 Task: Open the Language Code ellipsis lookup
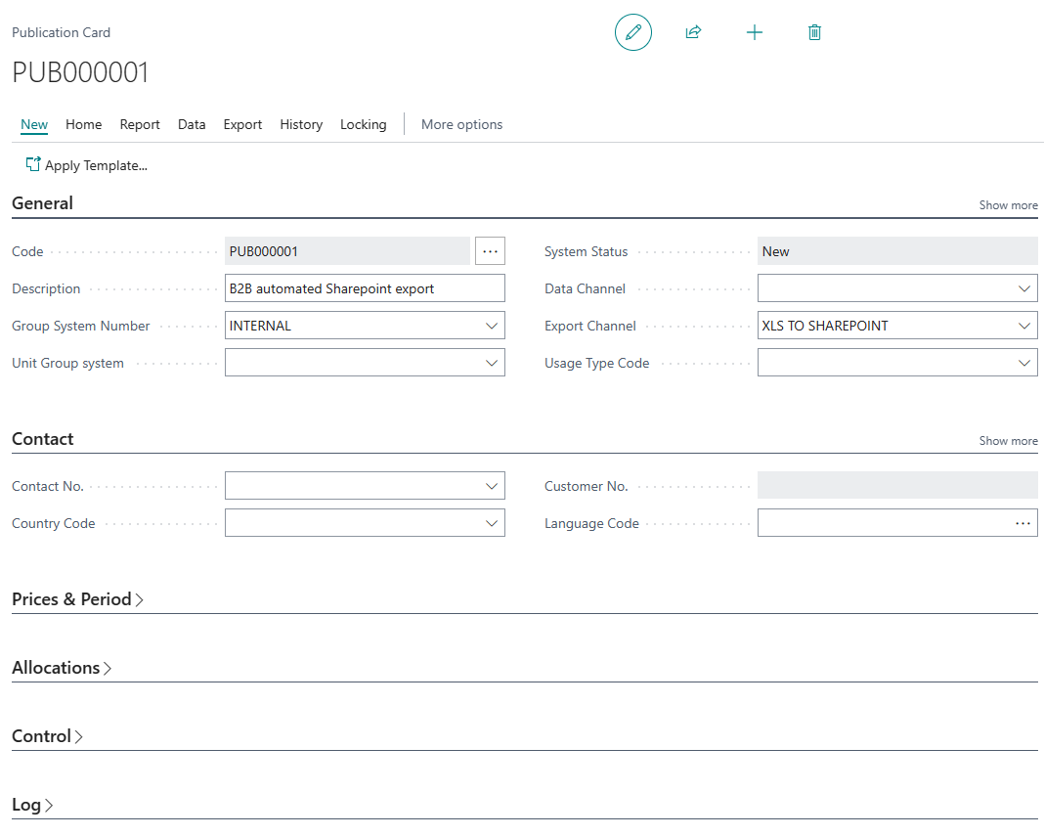pos(1022,523)
